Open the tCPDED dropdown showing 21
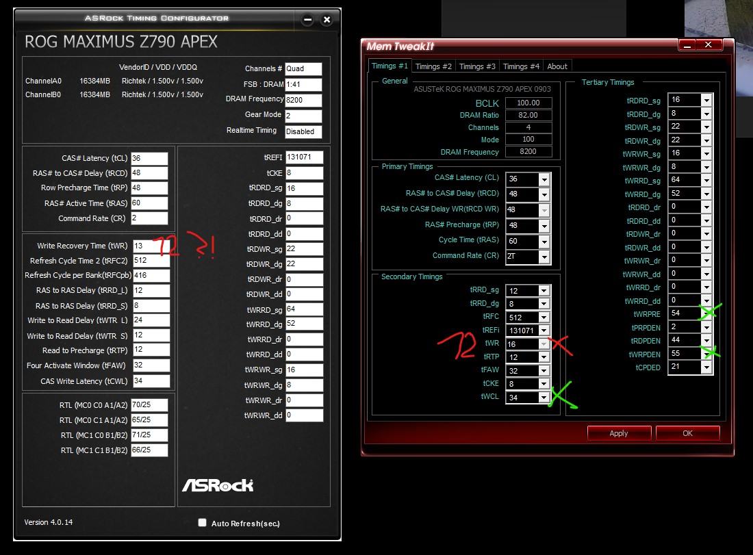Image resolution: width=753 pixels, height=555 pixels. coord(706,367)
